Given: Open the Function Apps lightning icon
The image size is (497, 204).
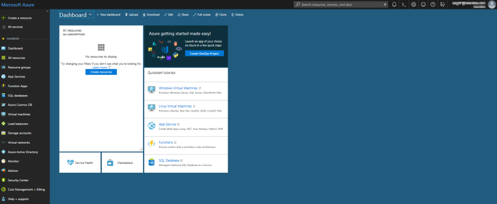Looking at the screenshot, I should 3,86.
